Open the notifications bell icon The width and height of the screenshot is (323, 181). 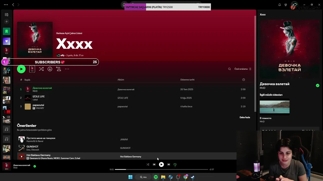(x=280, y=5)
